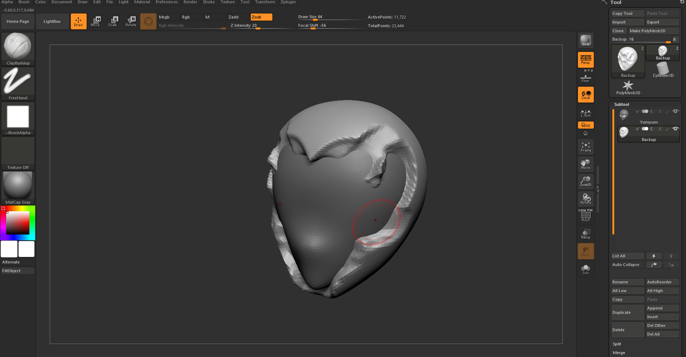The width and height of the screenshot is (686, 357).
Task: Select the Scale transform tool
Action: click(113, 21)
